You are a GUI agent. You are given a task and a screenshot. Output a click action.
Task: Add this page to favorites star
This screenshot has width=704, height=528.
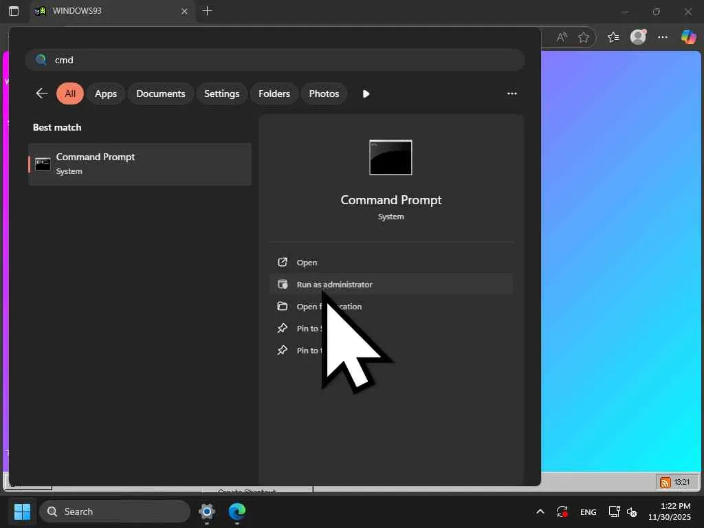point(583,37)
